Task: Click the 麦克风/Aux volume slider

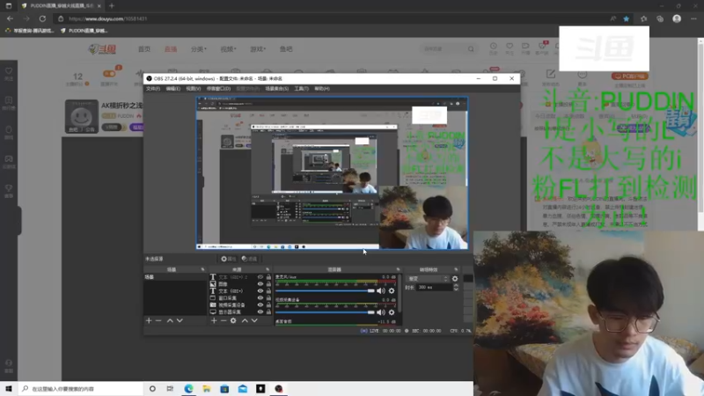Action: pos(325,291)
